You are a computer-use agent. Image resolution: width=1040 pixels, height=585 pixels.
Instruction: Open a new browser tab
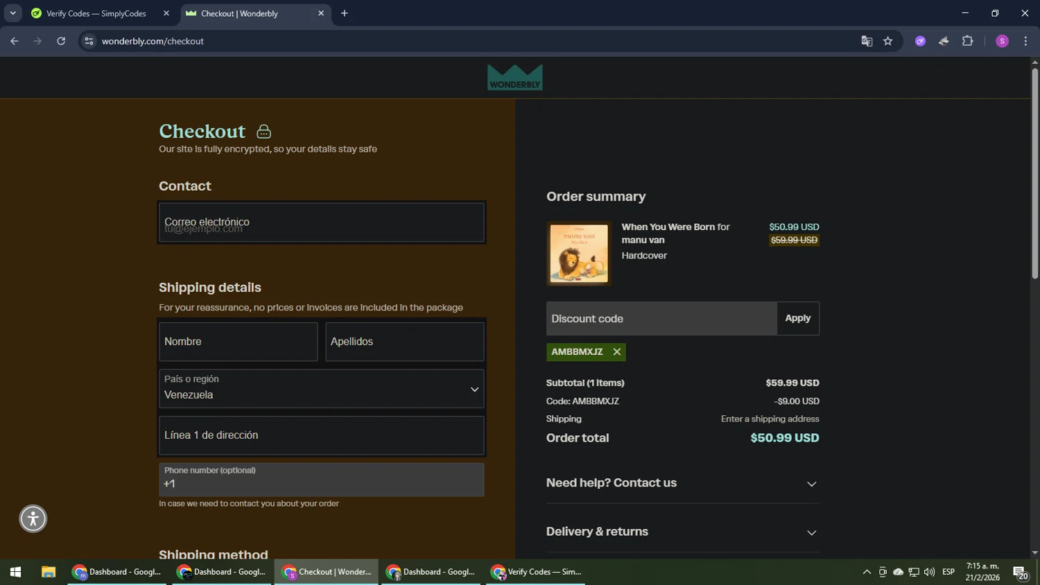[344, 13]
